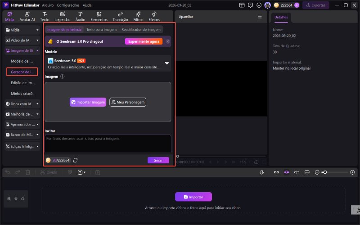
Task: Open the Ajuda menu
Action: pos(87,5)
